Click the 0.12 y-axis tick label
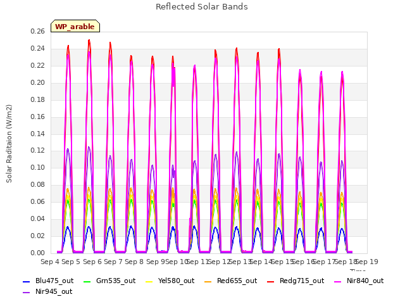405x304 pixels. pyautogui.click(x=37, y=151)
